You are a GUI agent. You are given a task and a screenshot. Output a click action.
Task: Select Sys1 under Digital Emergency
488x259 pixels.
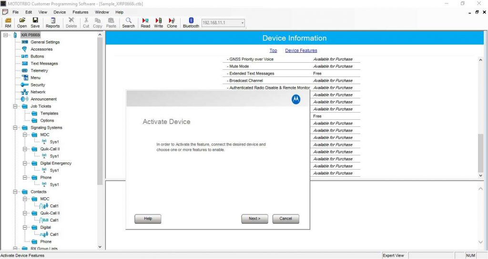(x=54, y=171)
